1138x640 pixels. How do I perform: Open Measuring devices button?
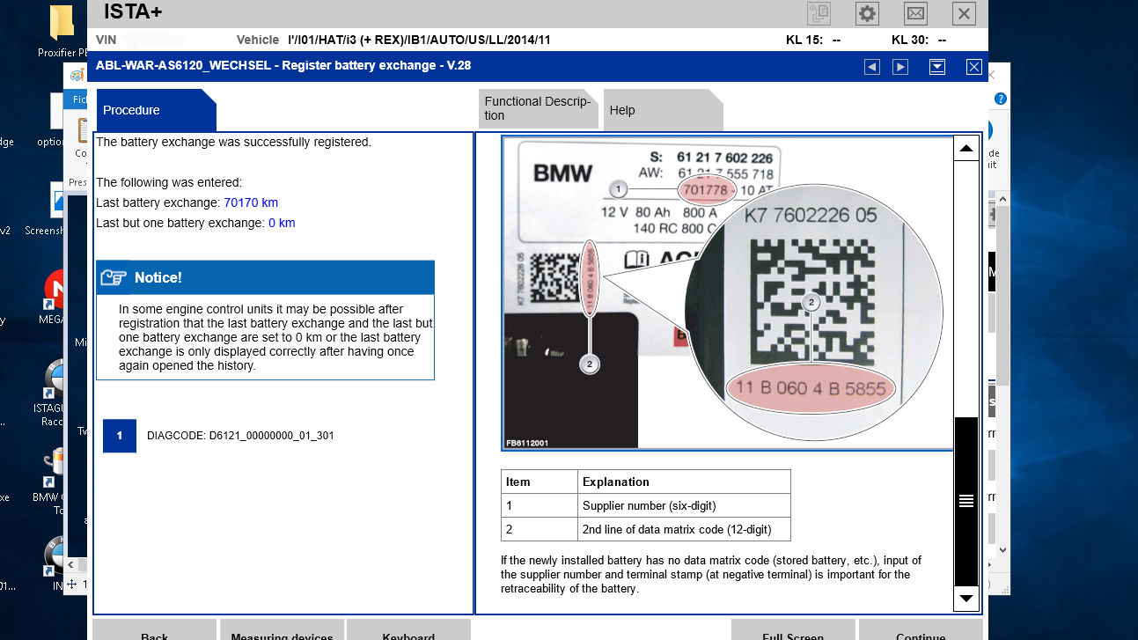click(282, 629)
